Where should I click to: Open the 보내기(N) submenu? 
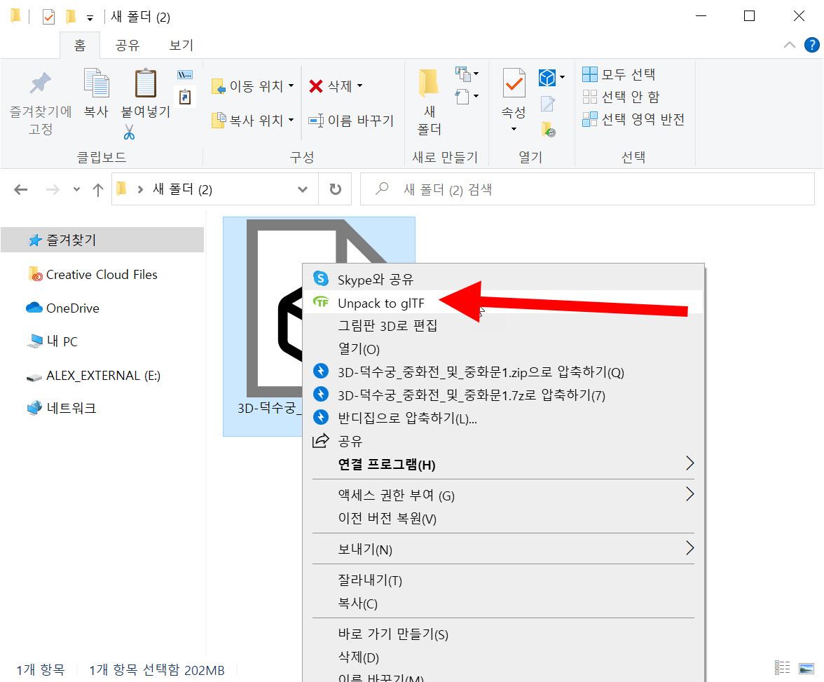point(503,549)
